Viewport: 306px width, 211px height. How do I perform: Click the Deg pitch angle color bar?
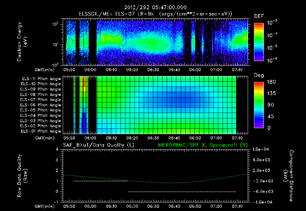point(259,105)
